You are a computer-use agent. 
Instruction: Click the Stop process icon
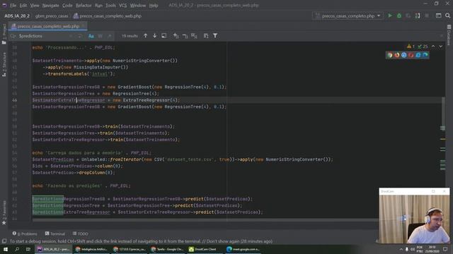pyautogui.click(x=427, y=16)
